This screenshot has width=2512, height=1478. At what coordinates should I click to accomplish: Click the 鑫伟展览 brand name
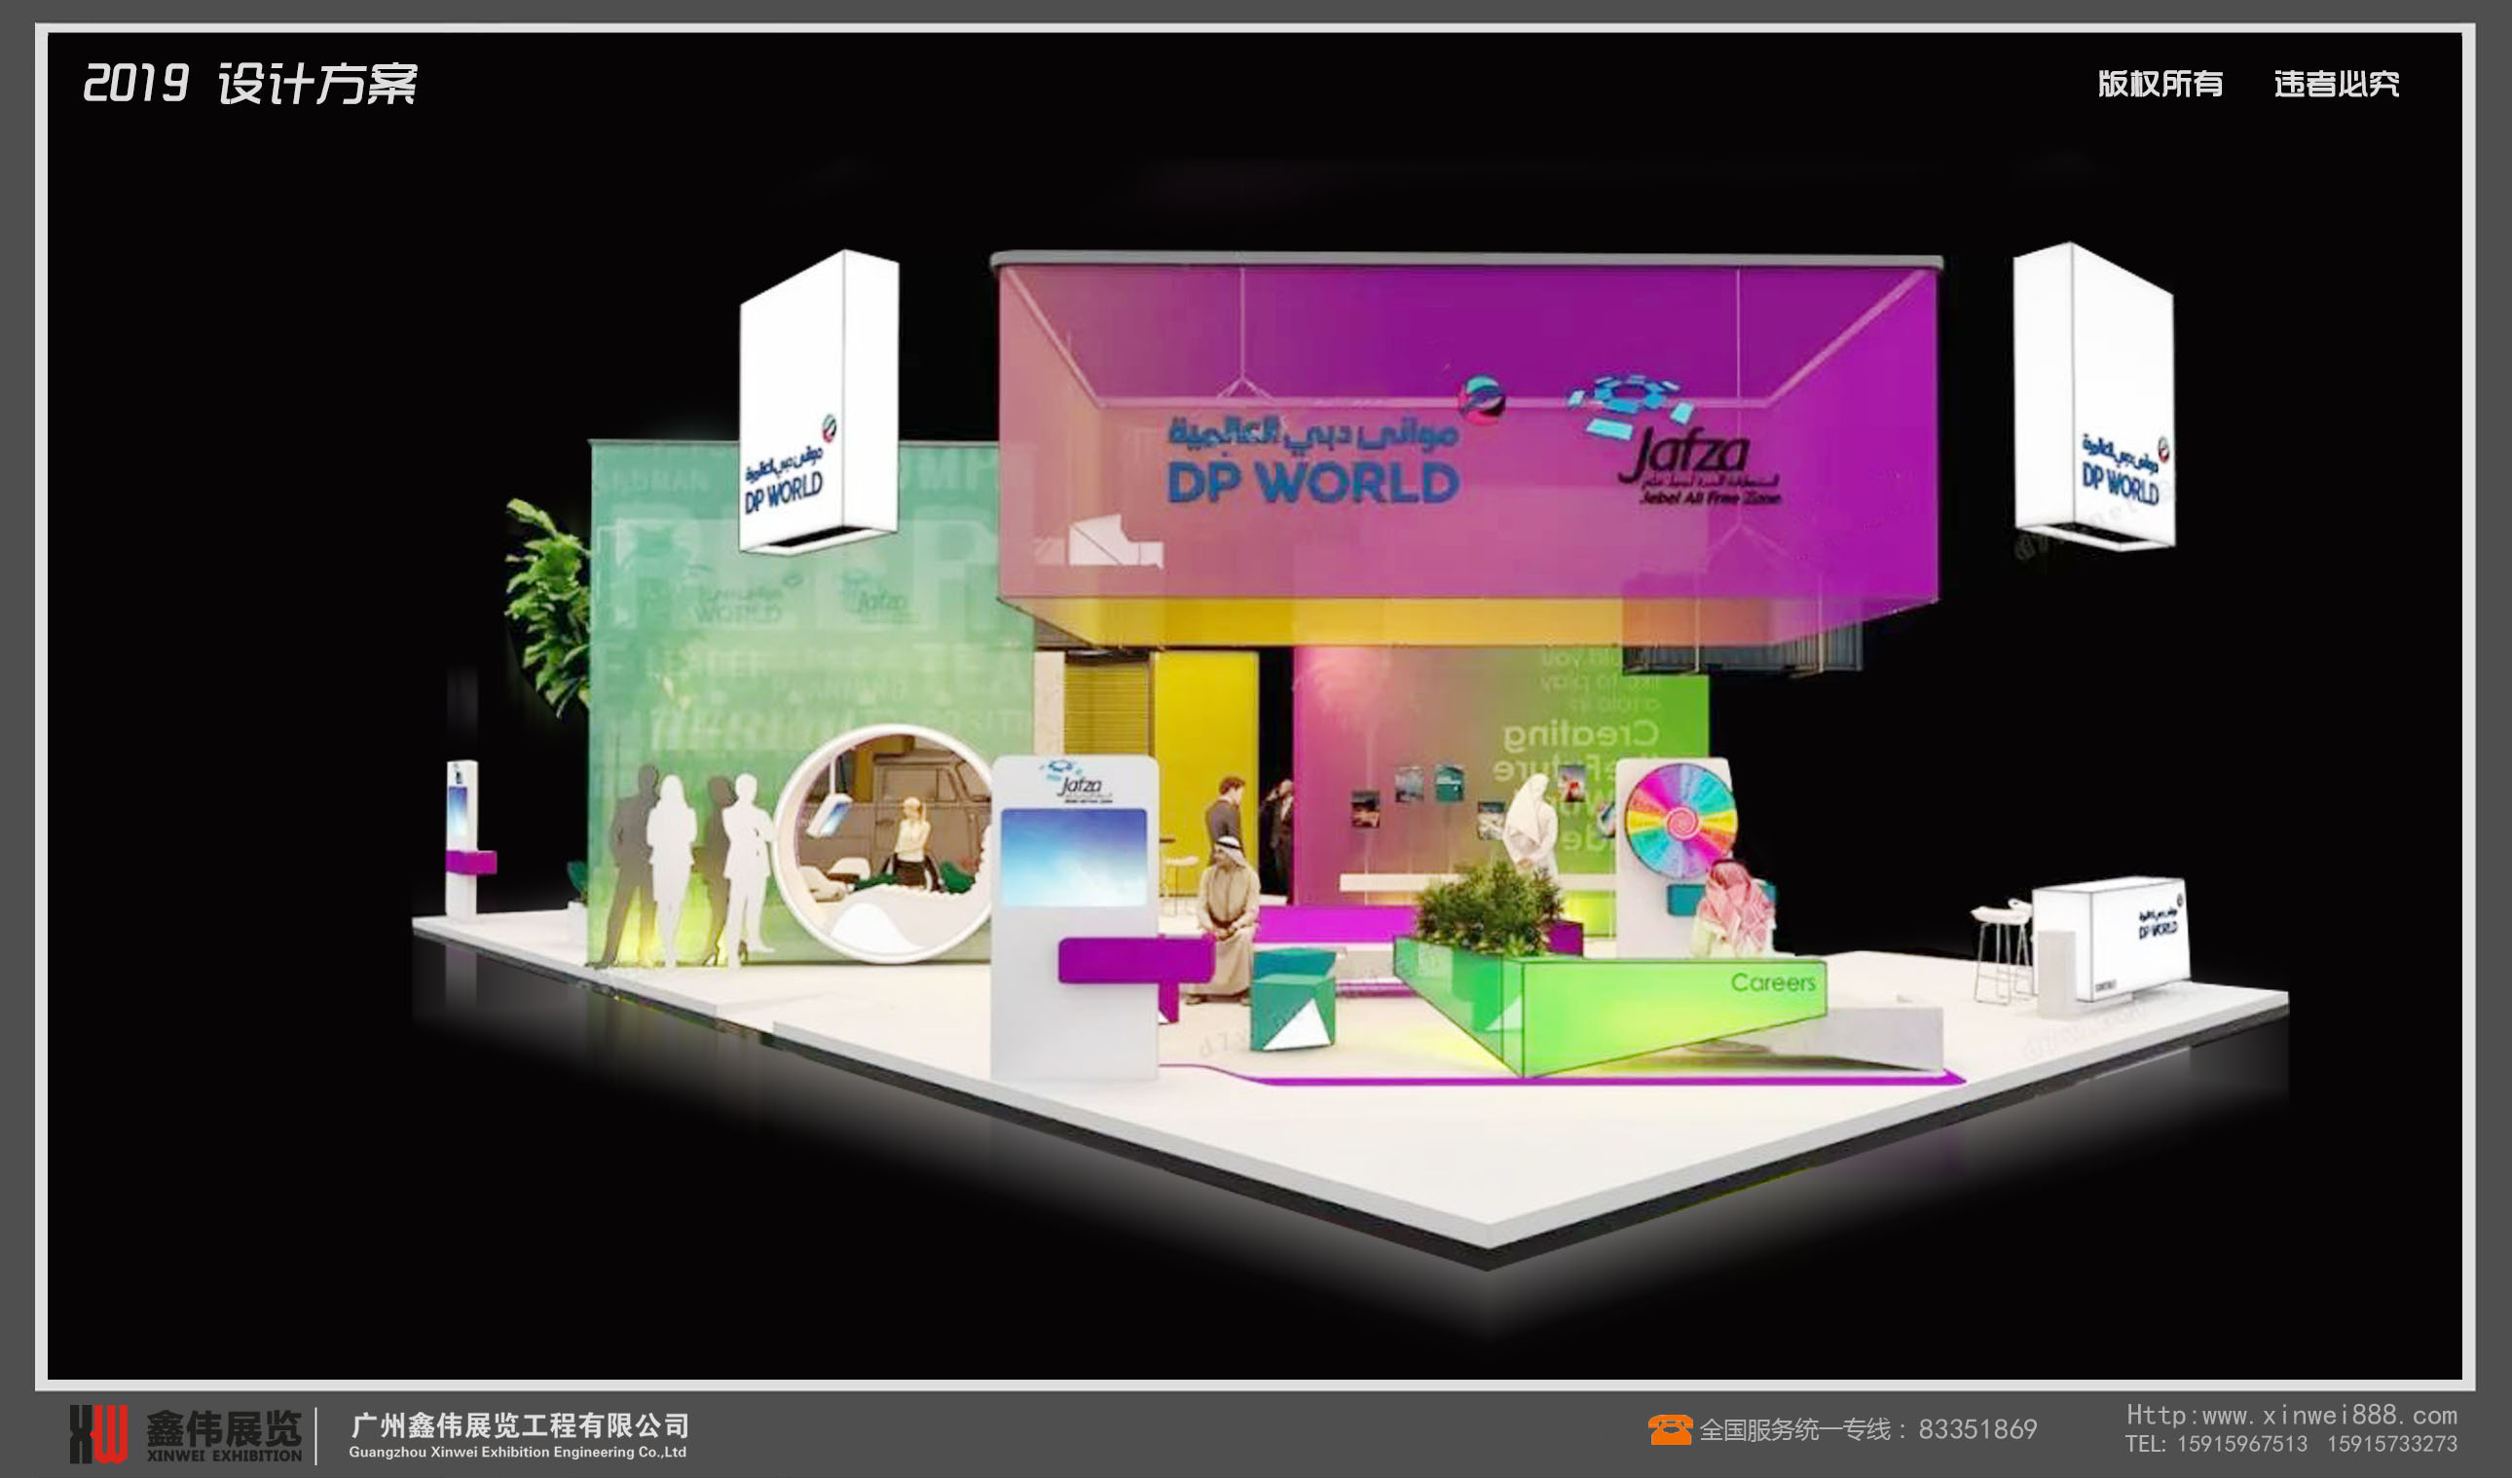223,1427
